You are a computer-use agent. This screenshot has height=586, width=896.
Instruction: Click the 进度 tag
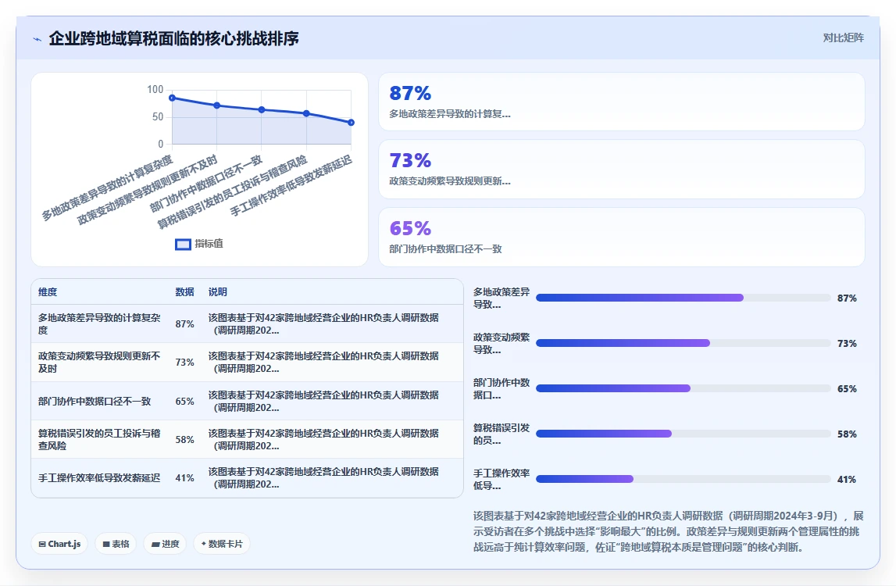click(165, 544)
